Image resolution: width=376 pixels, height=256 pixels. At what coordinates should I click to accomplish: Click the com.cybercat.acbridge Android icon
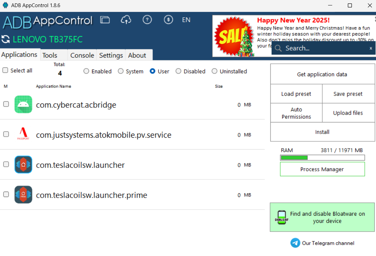23,104
